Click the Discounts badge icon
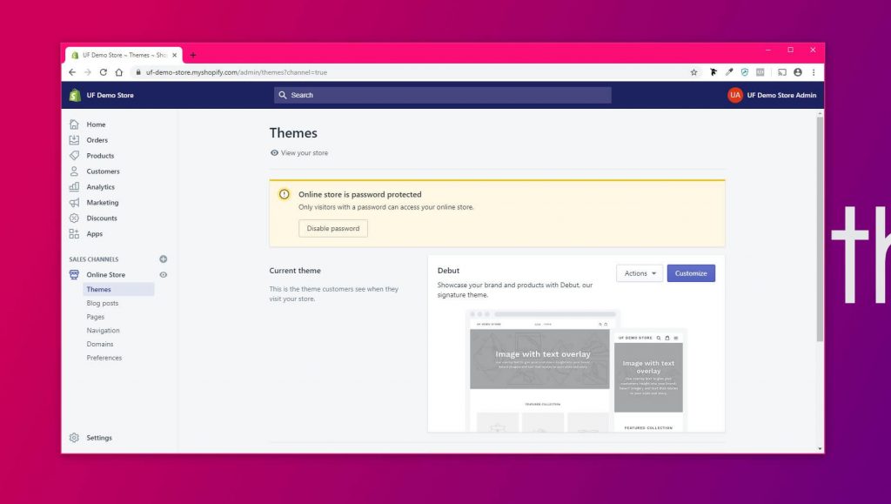891x504 pixels. [x=74, y=218]
